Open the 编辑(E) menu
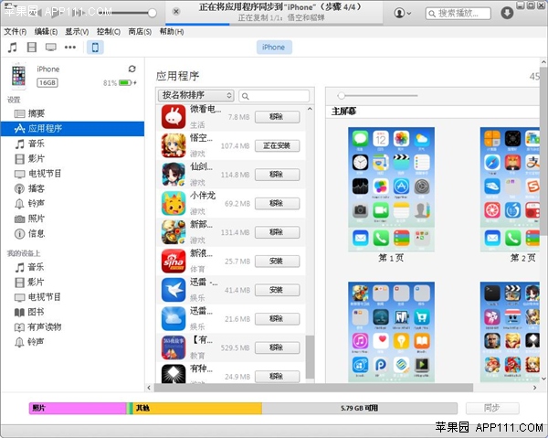 tap(46, 31)
